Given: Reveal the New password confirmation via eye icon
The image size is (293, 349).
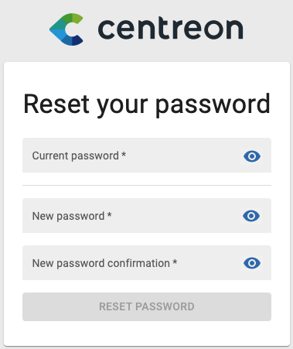Looking at the screenshot, I should 252,263.
